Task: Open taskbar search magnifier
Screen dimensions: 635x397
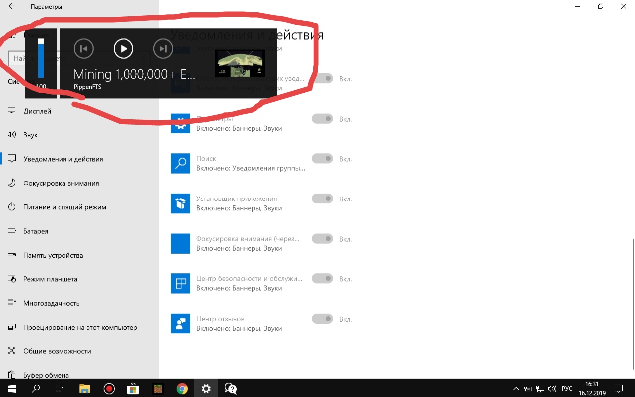Action: click(x=36, y=388)
